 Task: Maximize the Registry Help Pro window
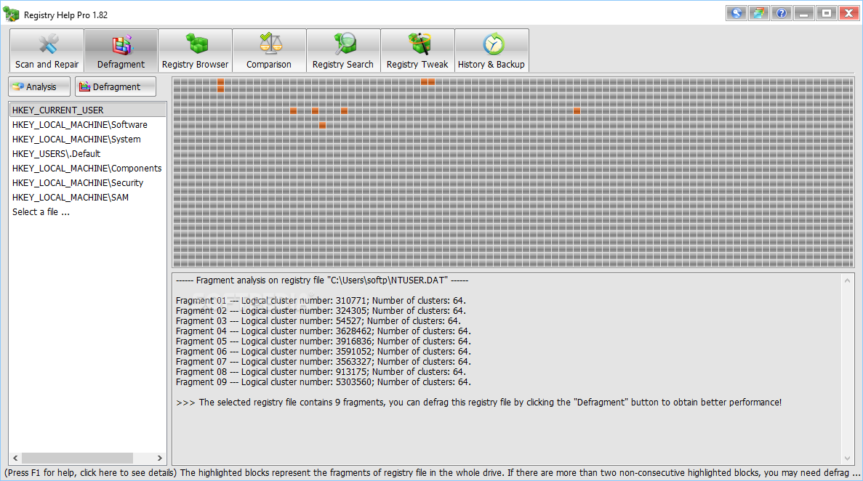click(x=827, y=13)
